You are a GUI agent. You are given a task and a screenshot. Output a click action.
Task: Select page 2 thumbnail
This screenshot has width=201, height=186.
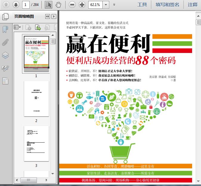point(36,99)
